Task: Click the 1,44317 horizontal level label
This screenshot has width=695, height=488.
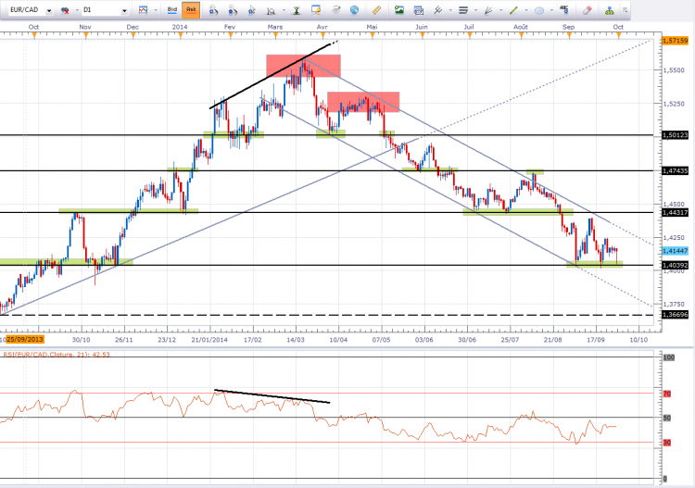Action: pyautogui.click(x=675, y=213)
